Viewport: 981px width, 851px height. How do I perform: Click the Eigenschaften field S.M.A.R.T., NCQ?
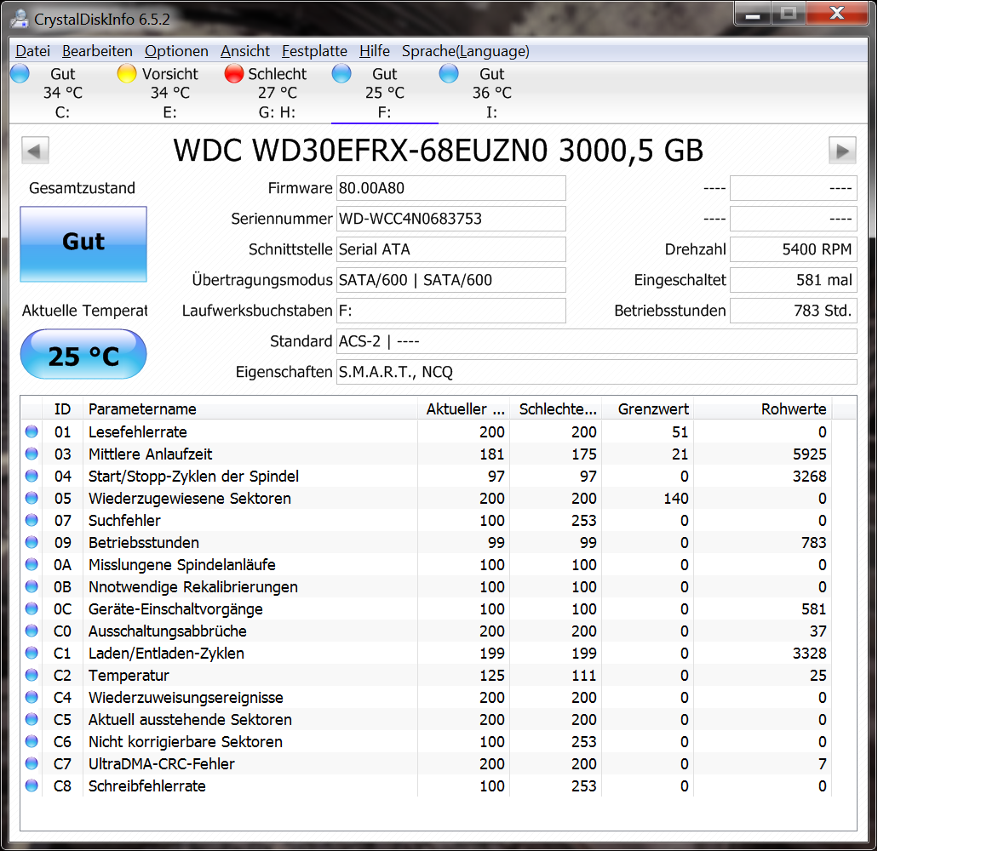pyautogui.click(x=597, y=372)
